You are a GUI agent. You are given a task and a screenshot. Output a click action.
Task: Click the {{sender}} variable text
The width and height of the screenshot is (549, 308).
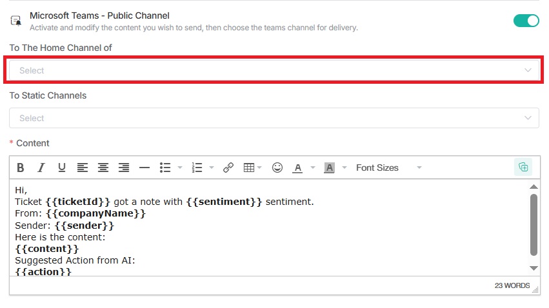(x=85, y=226)
